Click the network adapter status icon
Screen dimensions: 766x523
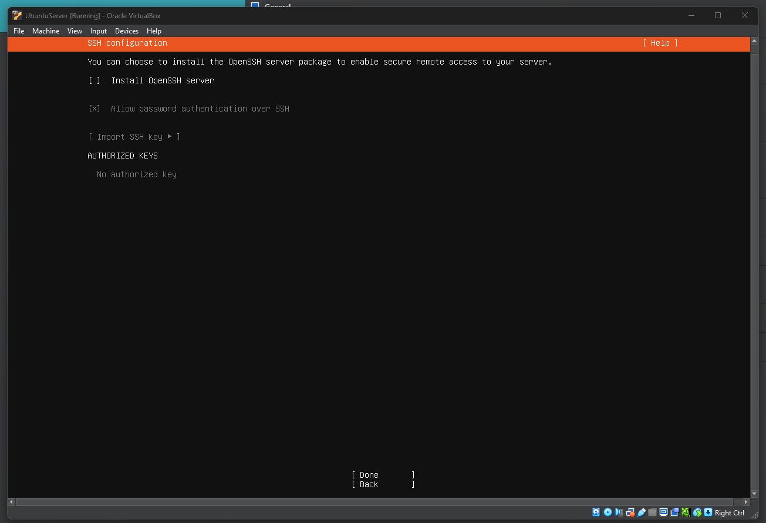(630, 512)
